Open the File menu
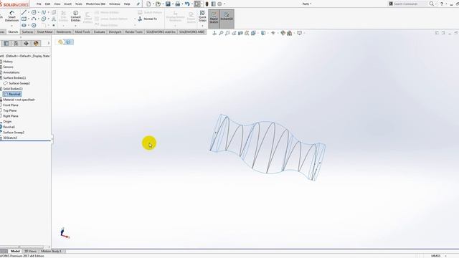The width and height of the screenshot is (459, 258). [39, 4]
